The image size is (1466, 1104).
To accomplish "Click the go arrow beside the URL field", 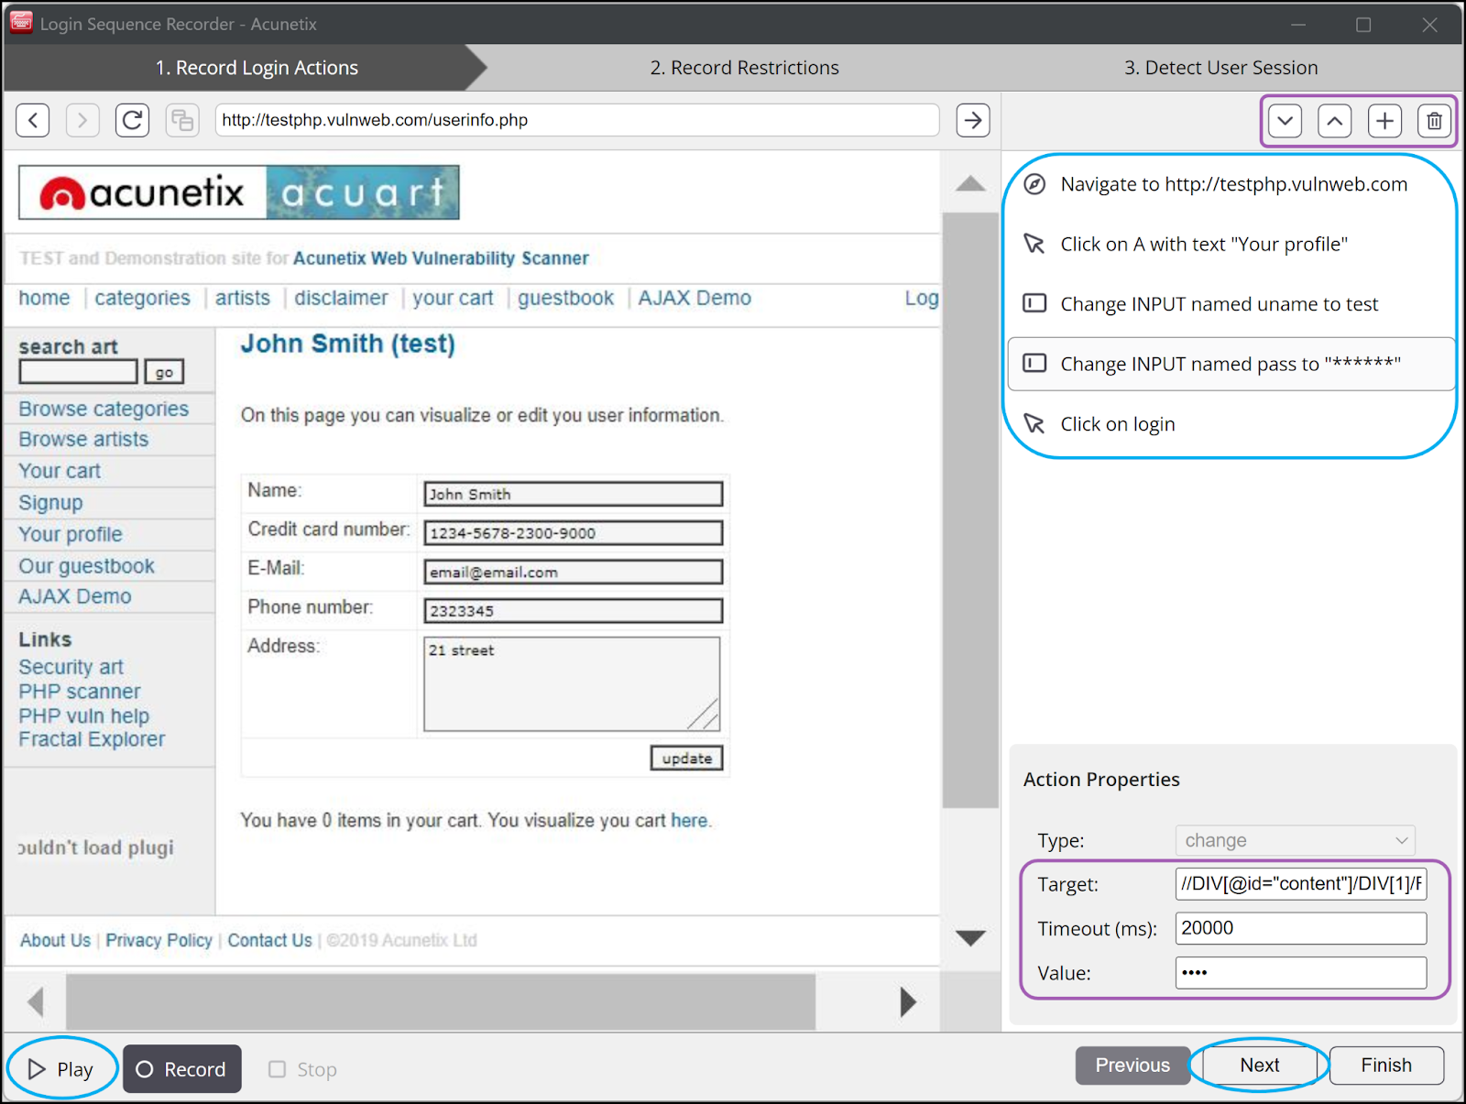I will 973,120.
